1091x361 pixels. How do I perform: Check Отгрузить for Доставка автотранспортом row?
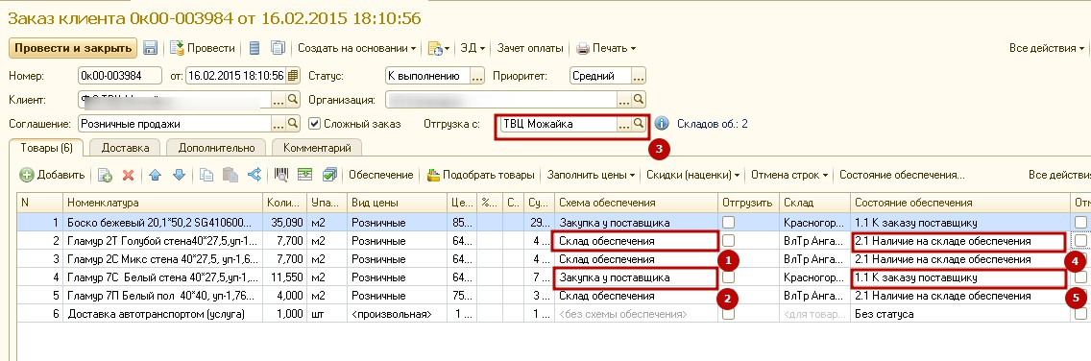pos(729,314)
